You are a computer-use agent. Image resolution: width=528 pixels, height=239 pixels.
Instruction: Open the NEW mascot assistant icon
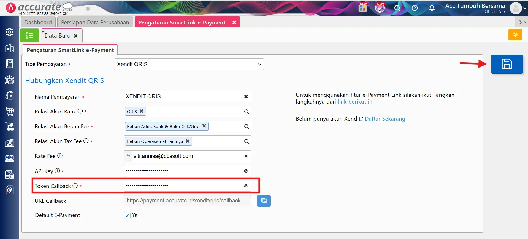pos(380,8)
